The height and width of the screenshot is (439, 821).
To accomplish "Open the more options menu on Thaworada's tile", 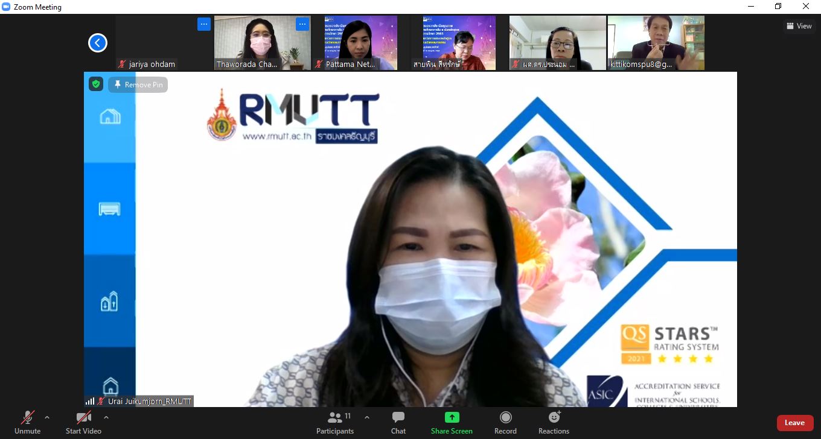I will pyautogui.click(x=302, y=24).
